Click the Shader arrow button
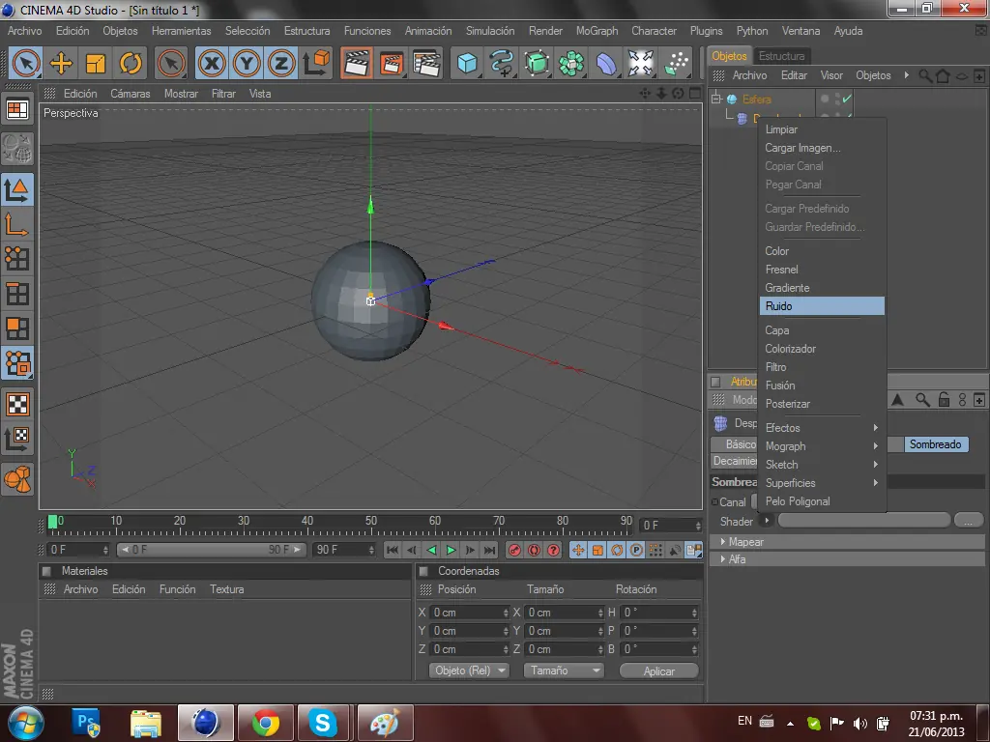The image size is (990, 742). pos(766,521)
